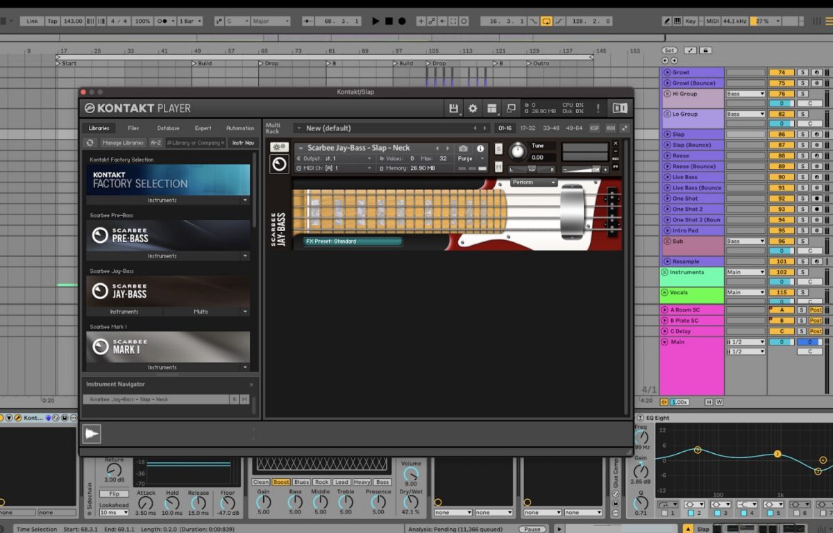Viewport: 833px width, 533px height.
Task: Open the Hi Group Bass routing dropdown
Action: [746, 94]
